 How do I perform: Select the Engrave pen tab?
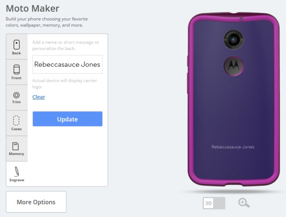click(x=17, y=174)
